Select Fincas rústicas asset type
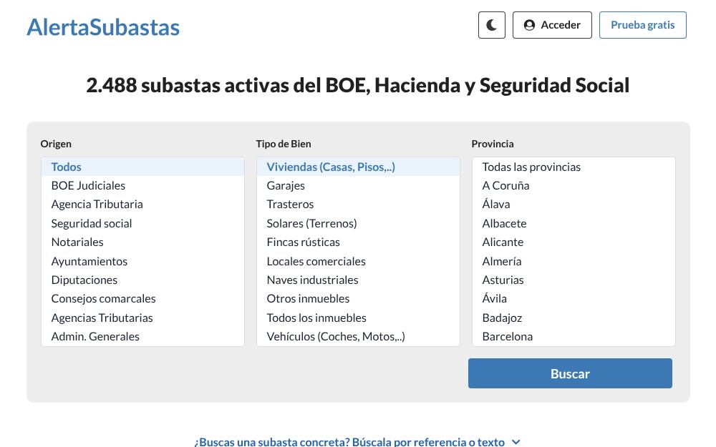Screen dimensions: 716x447 pyautogui.click(x=358, y=242)
